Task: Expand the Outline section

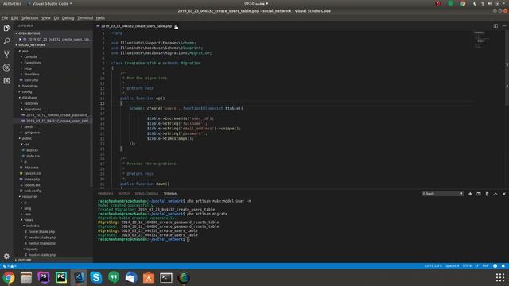Action: pyautogui.click(x=25, y=260)
